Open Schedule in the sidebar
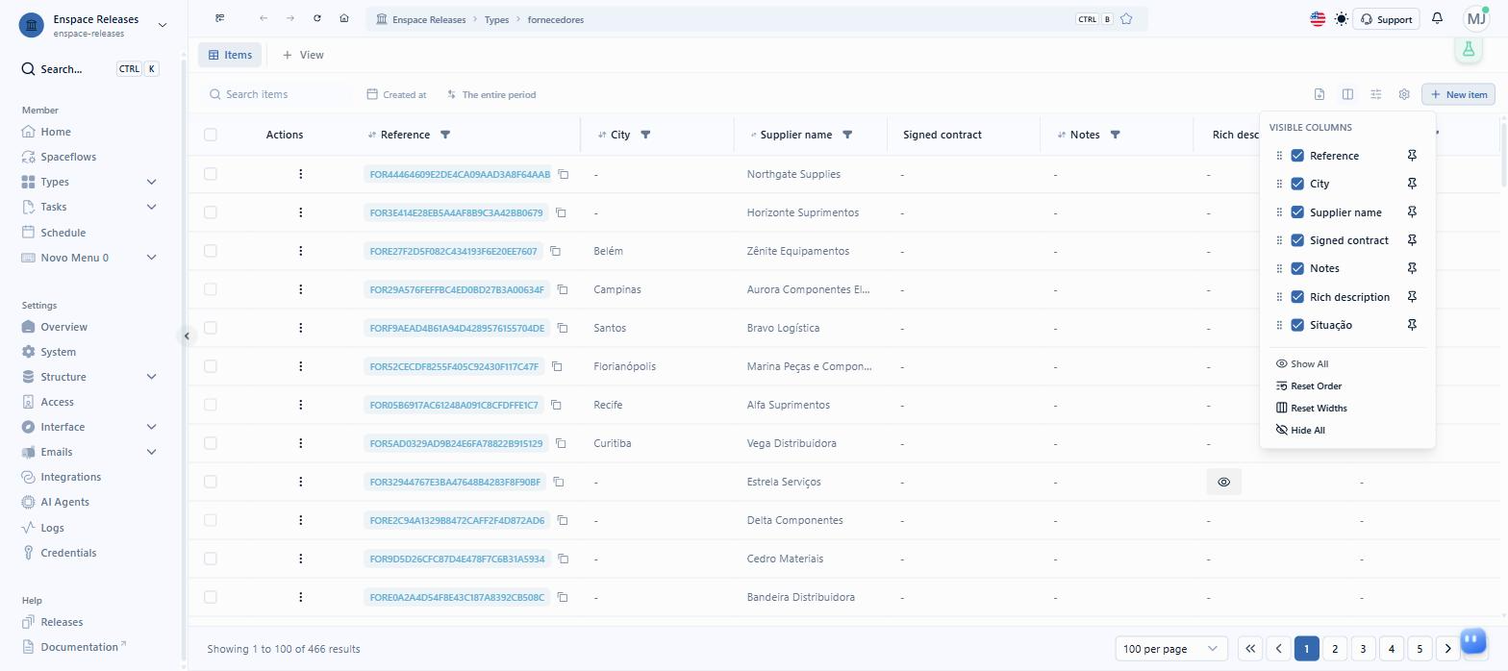 (x=63, y=233)
